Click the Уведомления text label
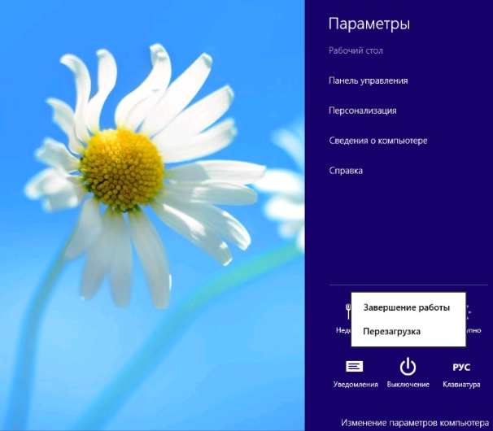 click(x=356, y=384)
